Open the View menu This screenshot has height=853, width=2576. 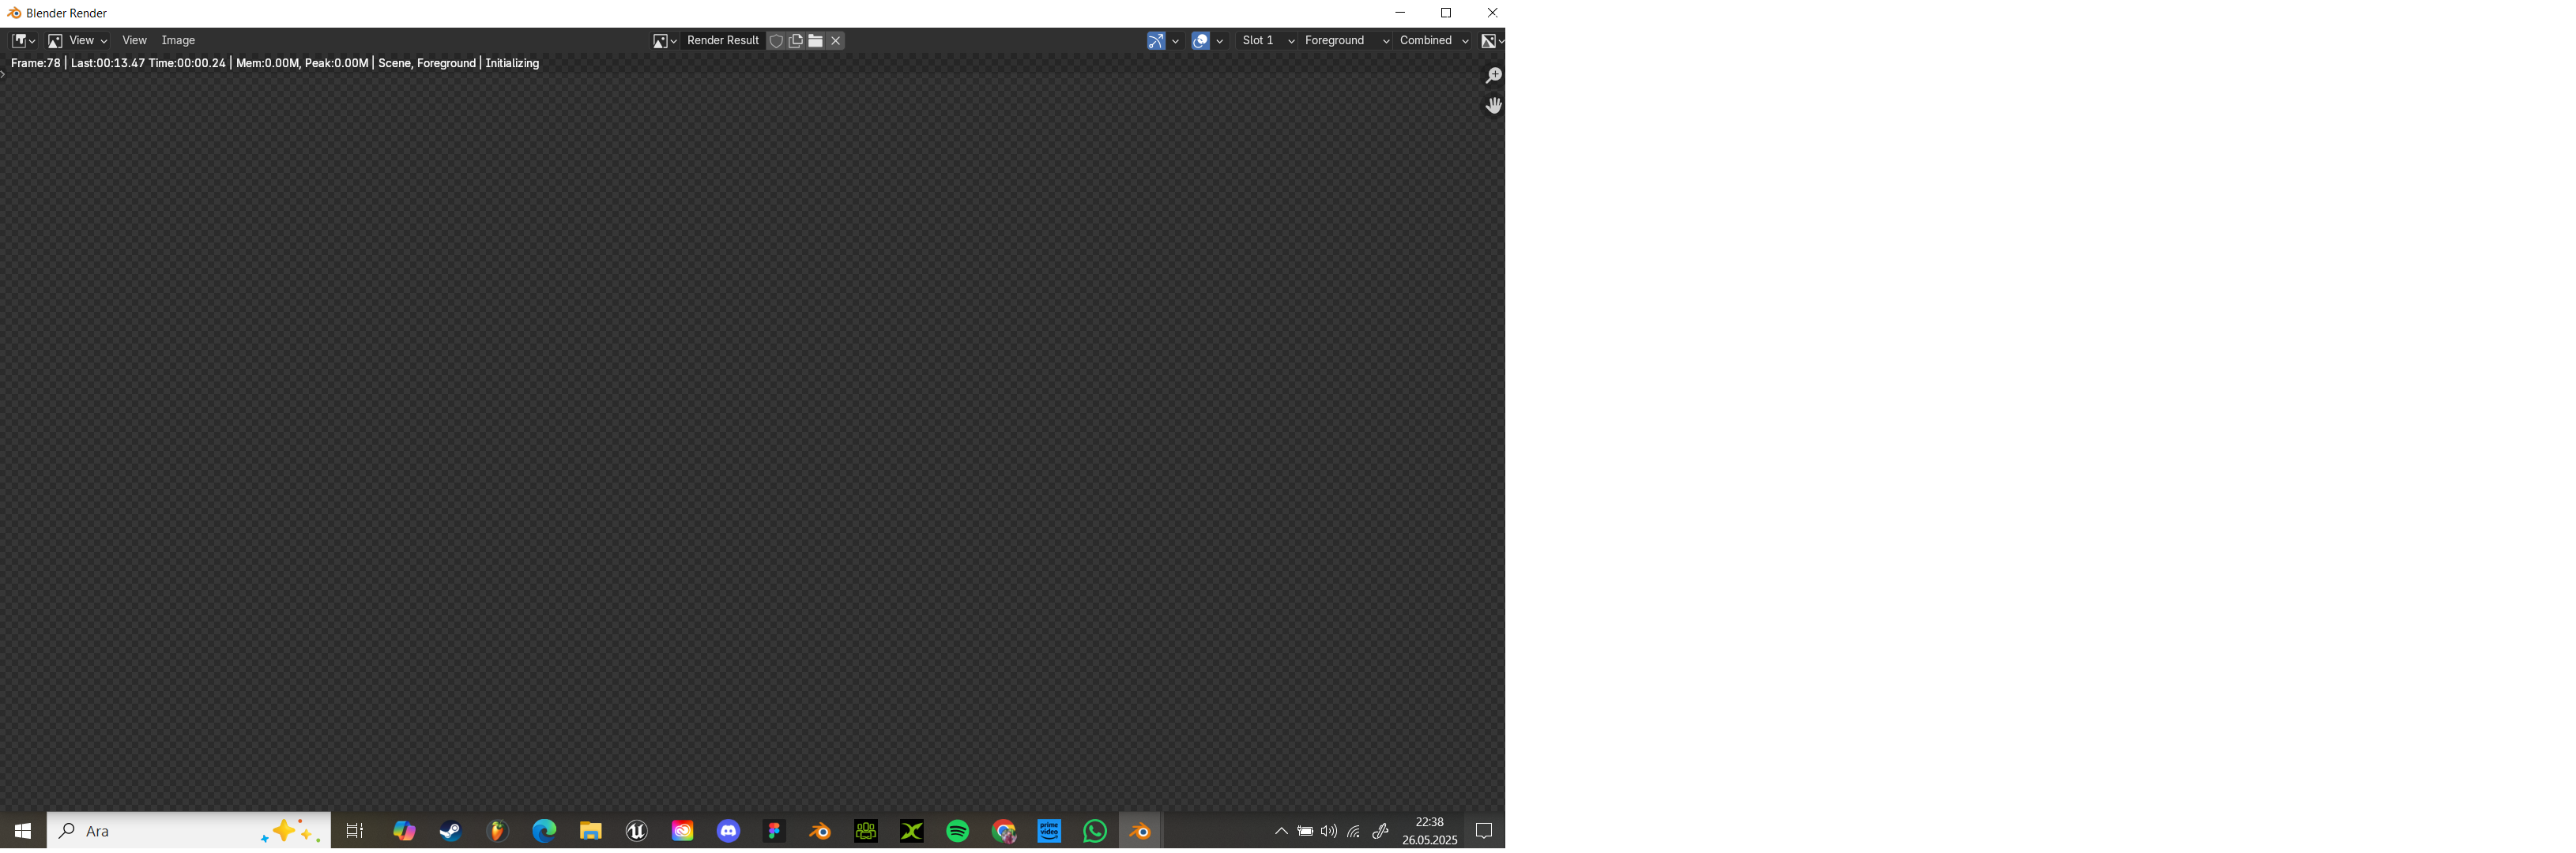[x=134, y=41]
